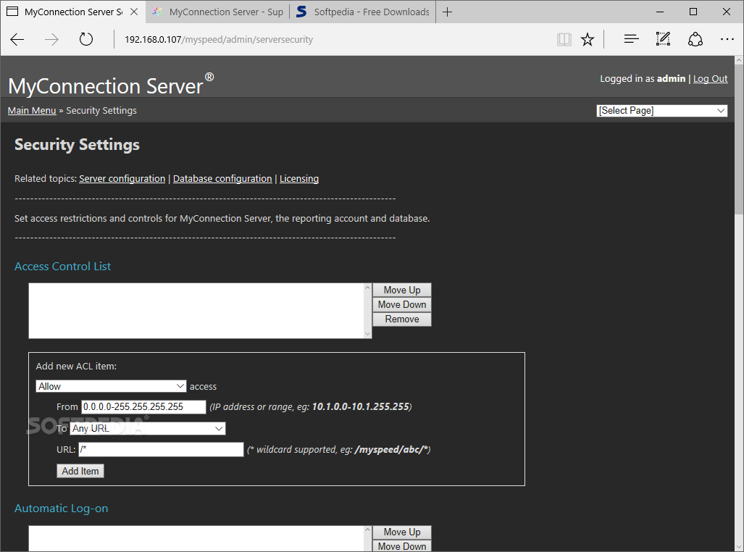744x552 pixels.
Task: Open the [Select Page] dropdown
Action: click(661, 111)
